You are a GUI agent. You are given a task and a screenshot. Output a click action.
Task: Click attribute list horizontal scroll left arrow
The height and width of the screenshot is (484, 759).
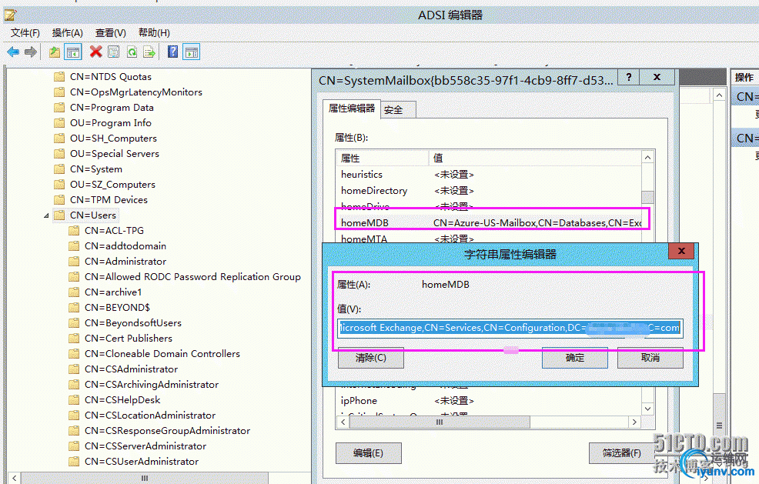[343, 422]
